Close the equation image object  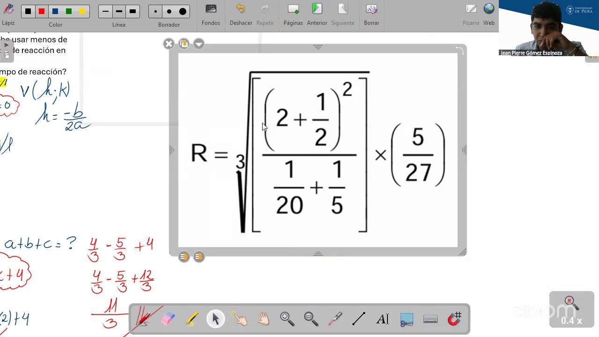[169, 44]
